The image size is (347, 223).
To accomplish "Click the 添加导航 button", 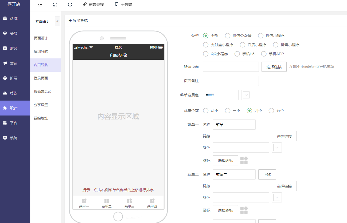I will [x=78, y=21].
